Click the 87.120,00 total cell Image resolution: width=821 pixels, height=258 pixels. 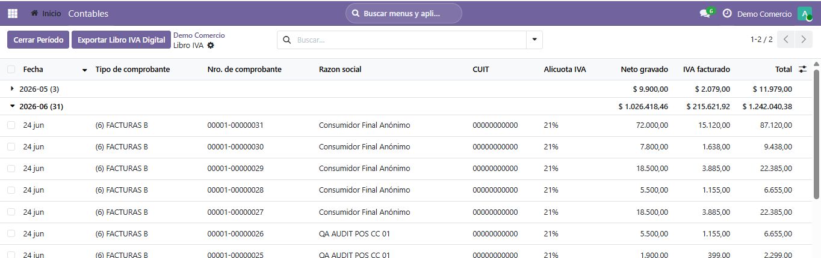click(x=776, y=125)
